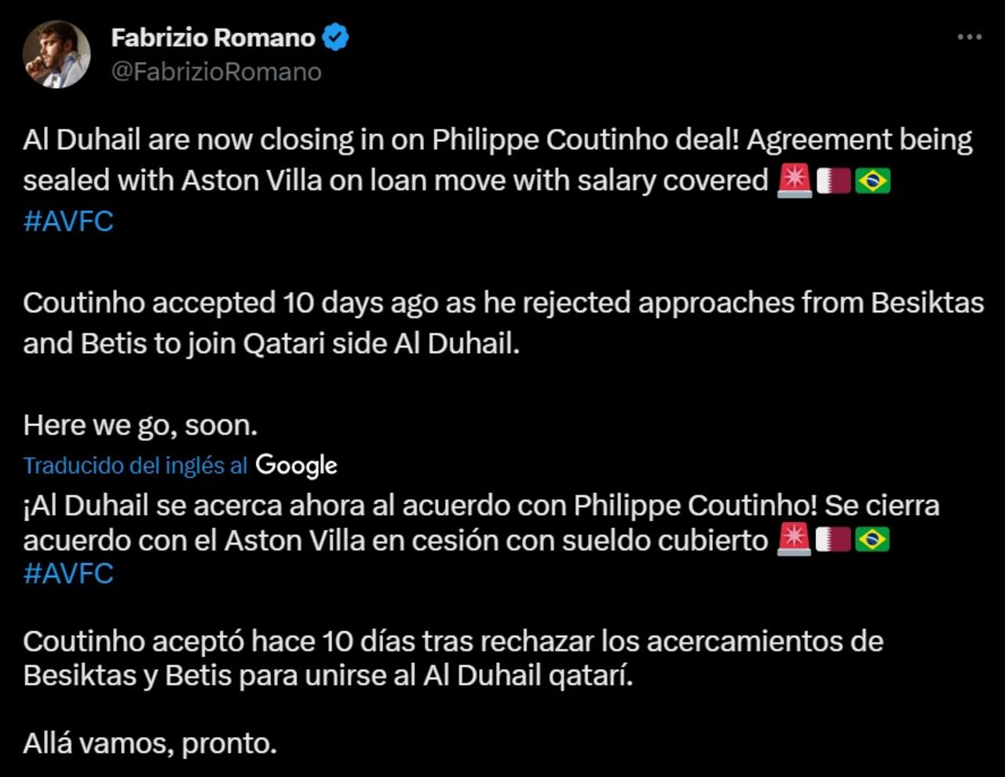Open the #AVFC hashtag in the English text
The width and height of the screenshot is (1005, 777).
(x=68, y=221)
